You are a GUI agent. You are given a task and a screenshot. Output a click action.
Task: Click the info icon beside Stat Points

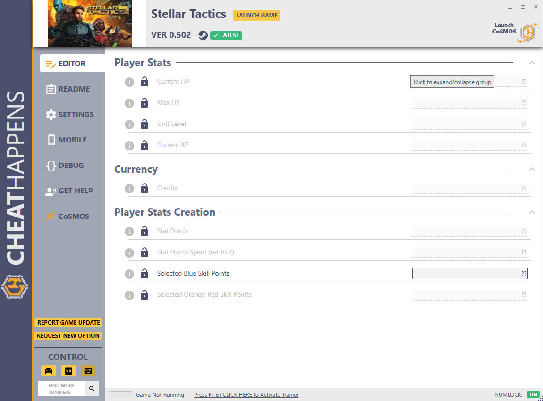[x=129, y=232]
